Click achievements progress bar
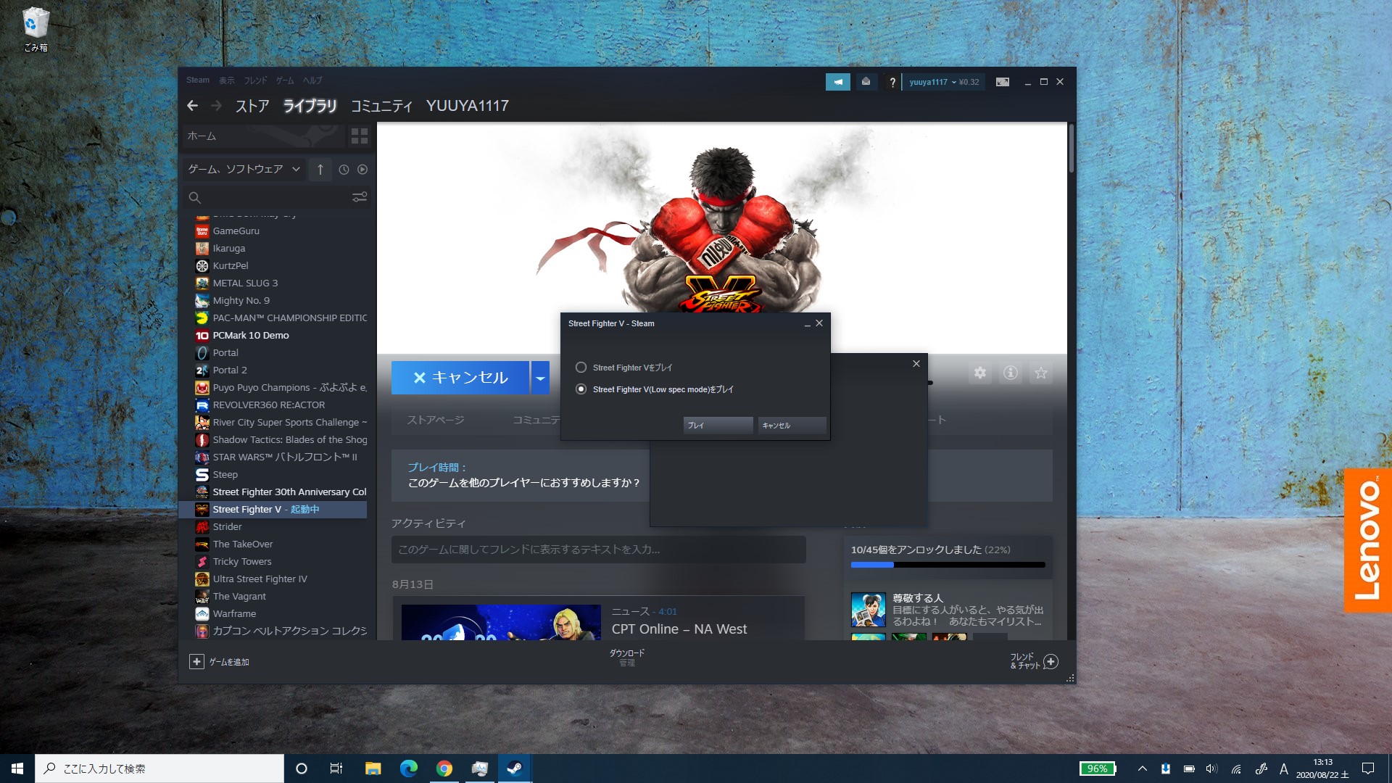Viewport: 1392px width, 783px height. tap(948, 565)
